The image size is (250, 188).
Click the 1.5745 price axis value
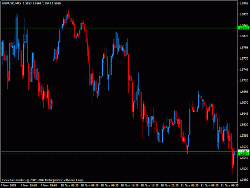point(244,69)
